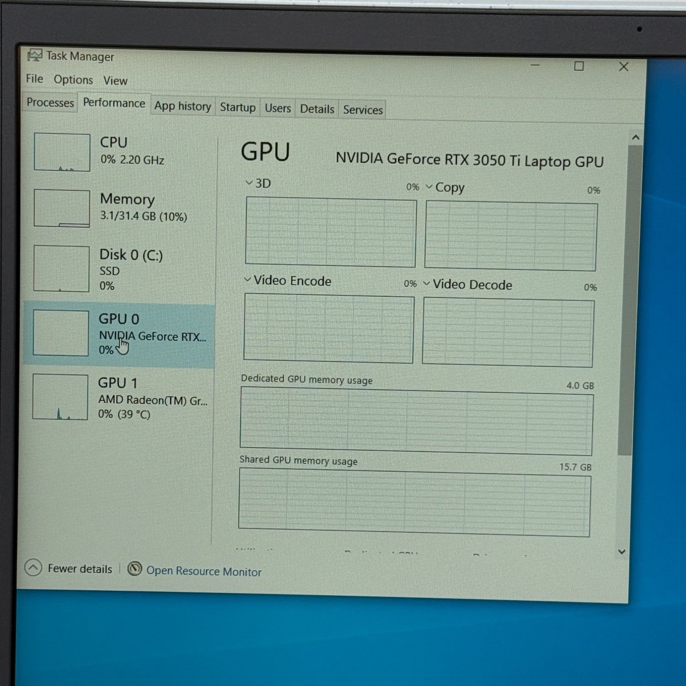Select Disk 0 (C:) in sidebar
Viewport: 686px width, 686px height.
119,269
